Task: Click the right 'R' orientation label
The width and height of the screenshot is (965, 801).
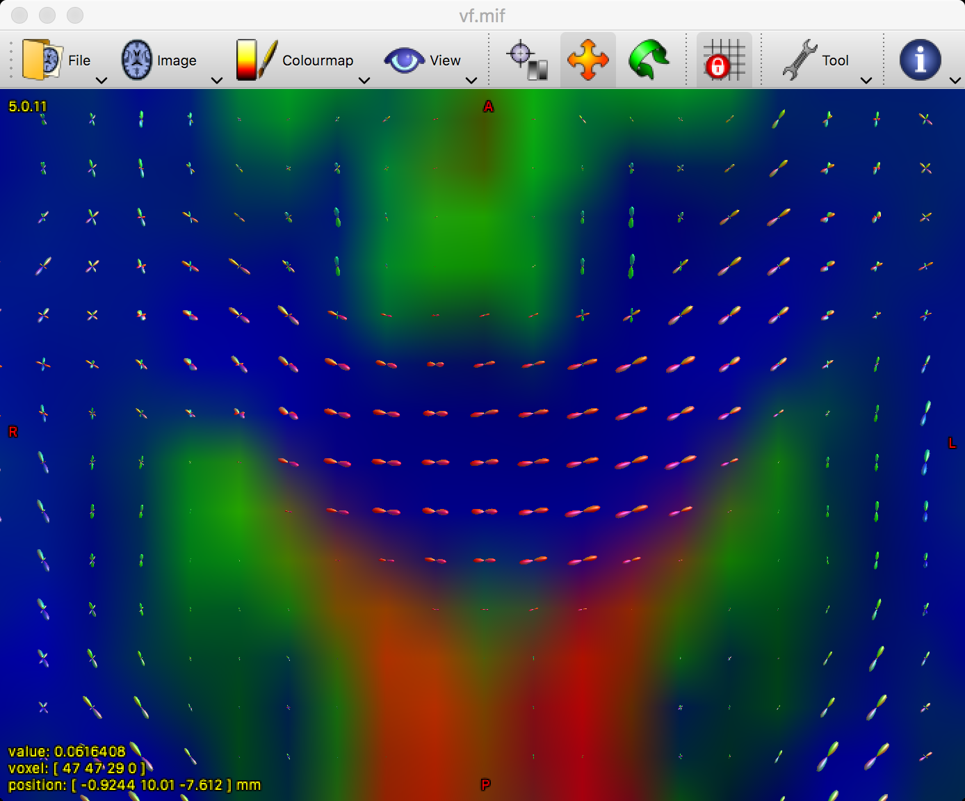Action: pyautogui.click(x=13, y=432)
